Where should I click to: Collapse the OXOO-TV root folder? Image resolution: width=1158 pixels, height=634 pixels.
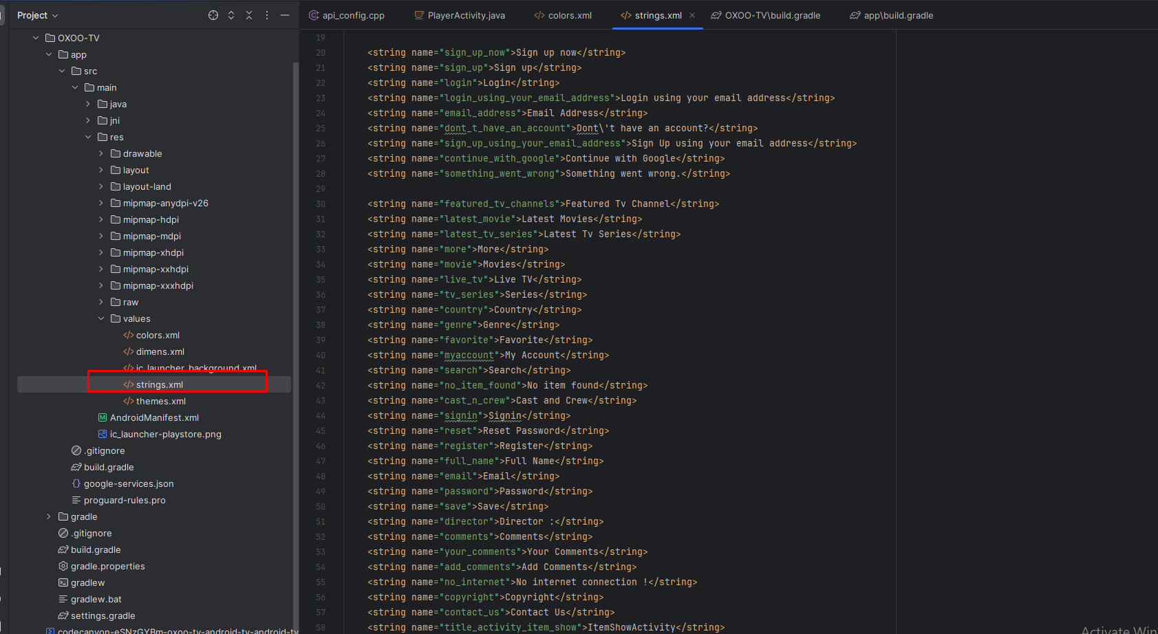click(x=36, y=38)
